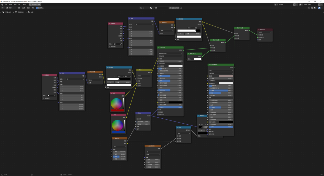
Task: Click the white stop color swatch in top color ramp
Action: pos(189,37)
